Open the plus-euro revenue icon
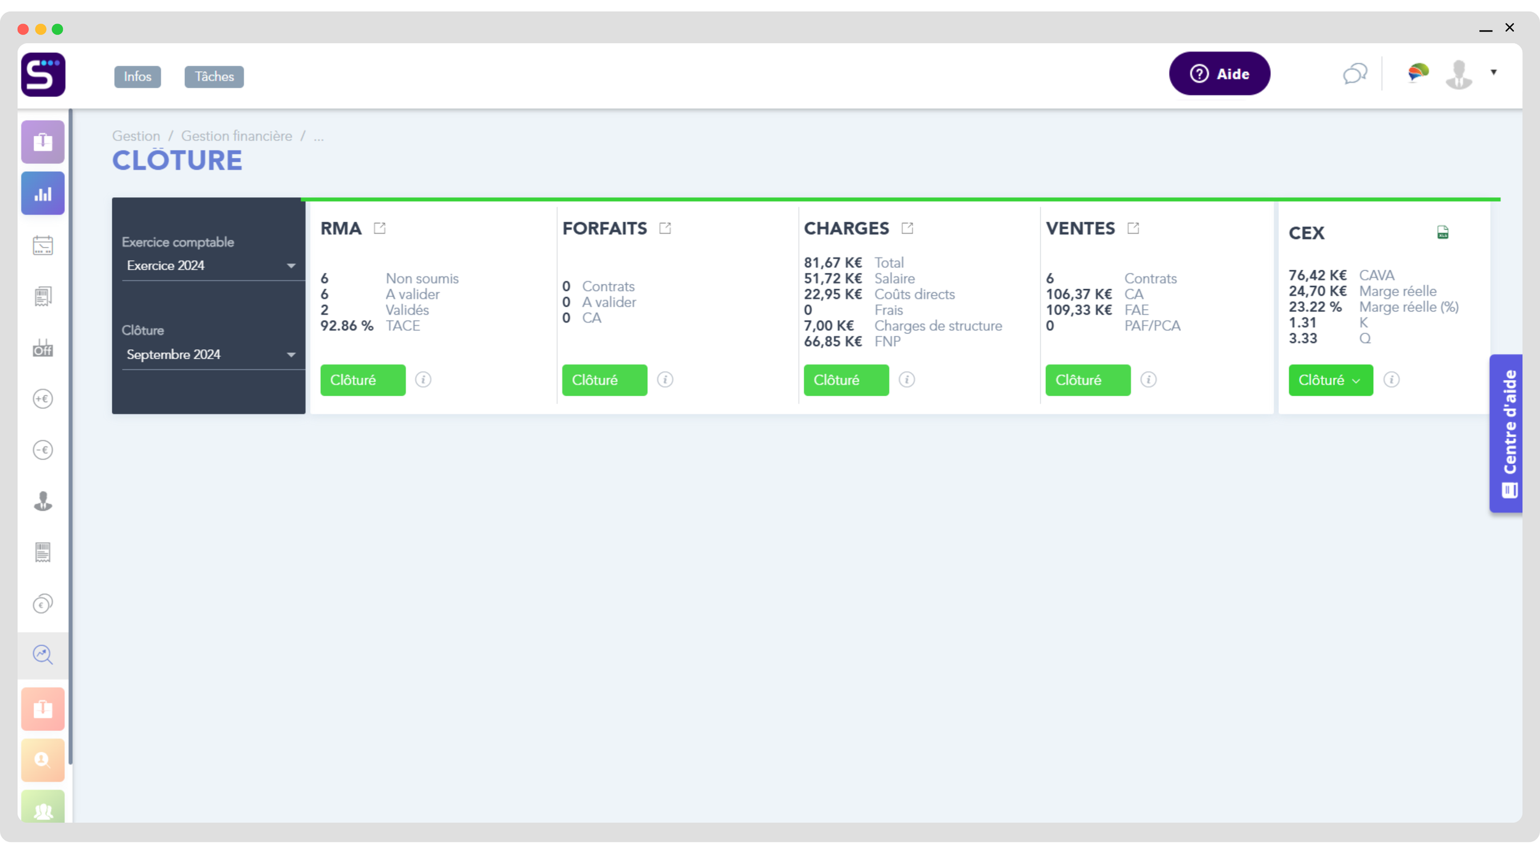 (x=43, y=399)
